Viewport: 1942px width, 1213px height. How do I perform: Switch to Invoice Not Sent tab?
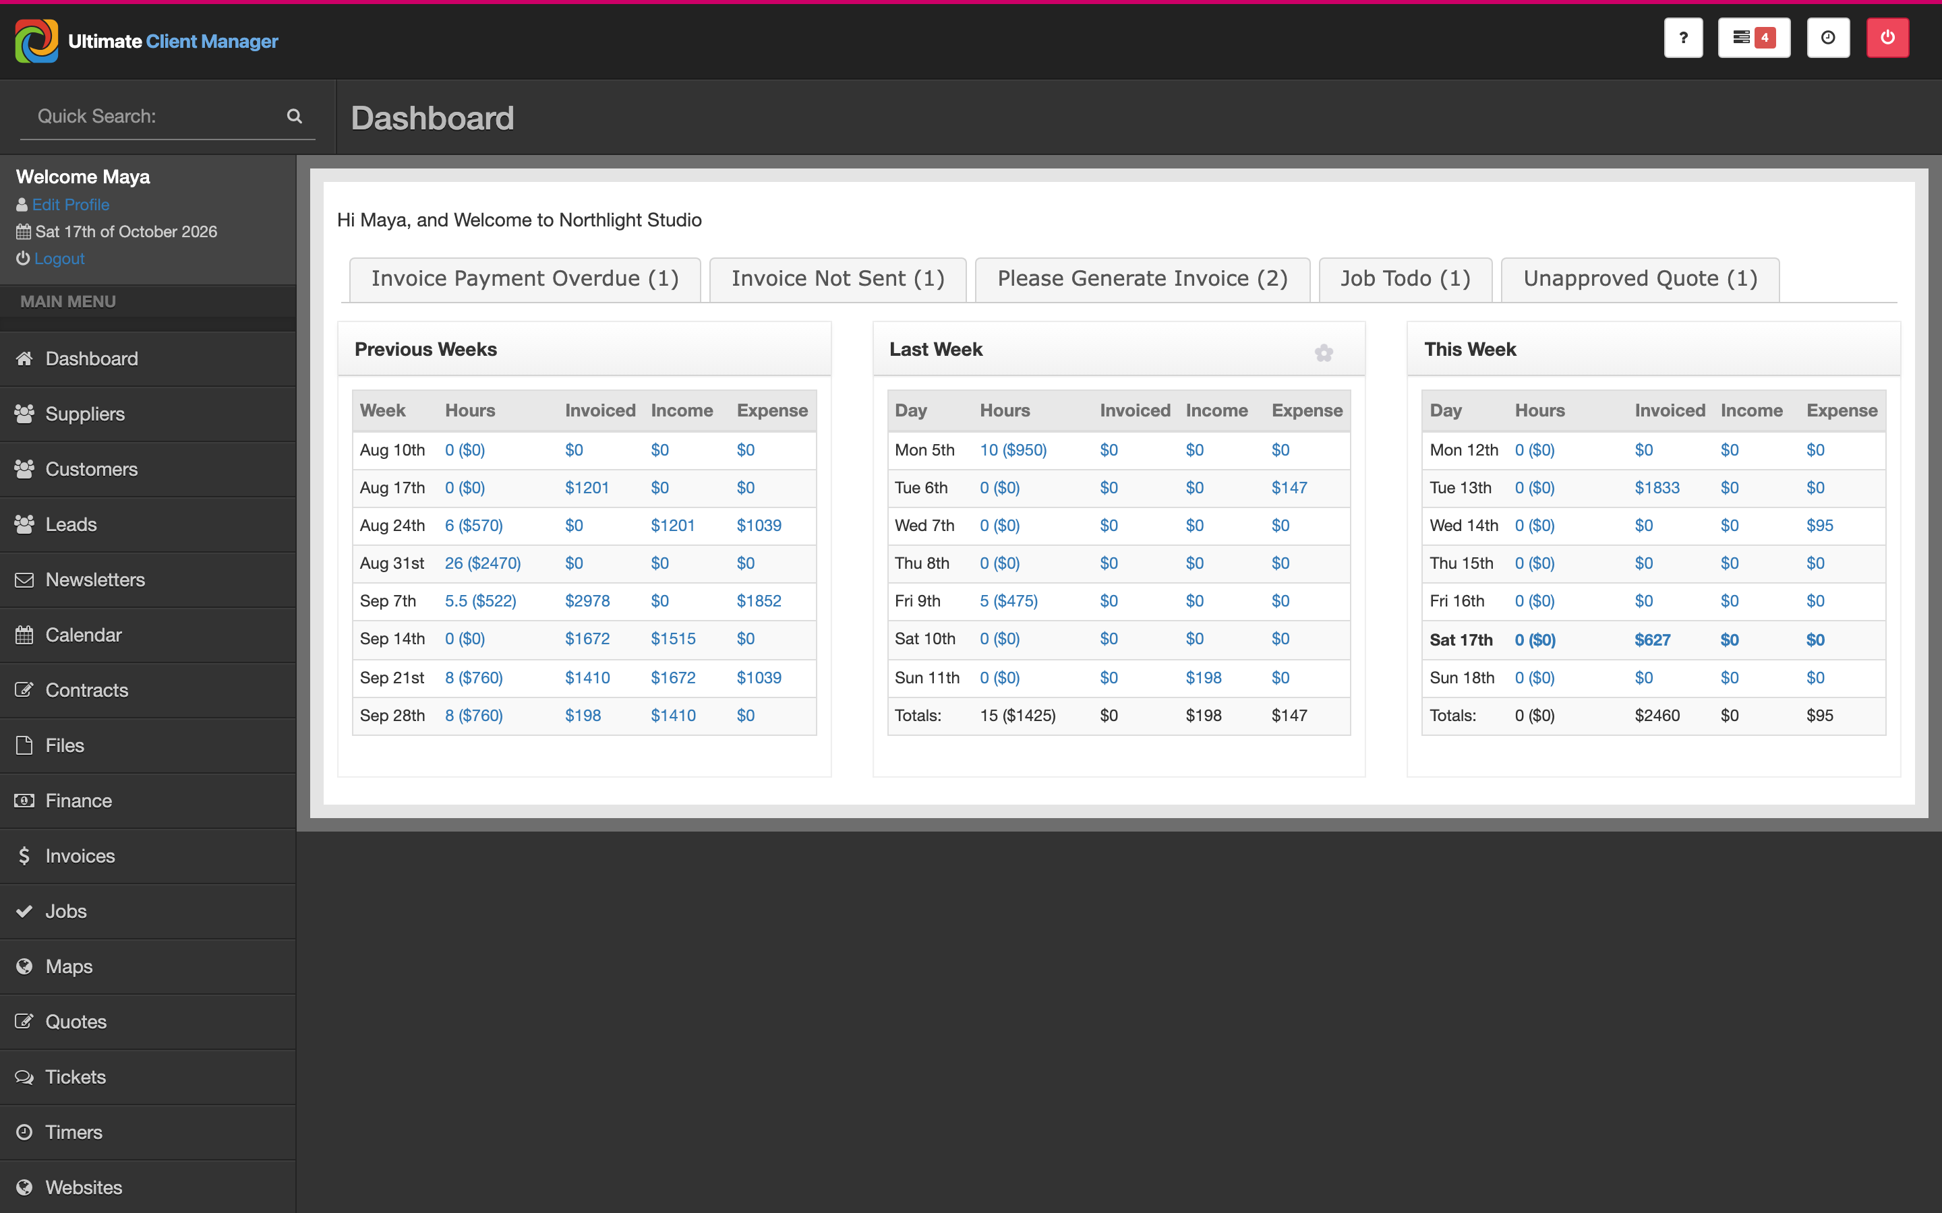pos(837,279)
